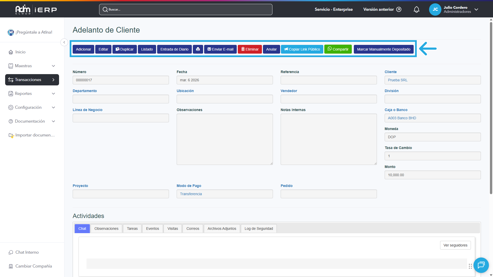
Task: Click the Inicio home icon
Action: click(11, 52)
